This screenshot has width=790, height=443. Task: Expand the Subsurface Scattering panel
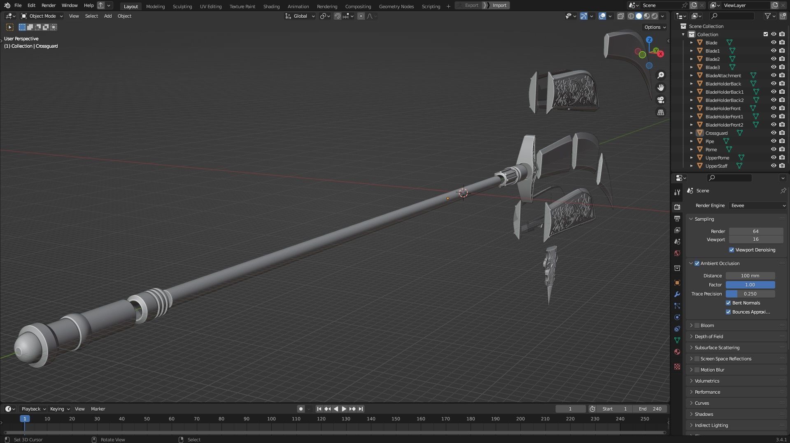point(691,348)
